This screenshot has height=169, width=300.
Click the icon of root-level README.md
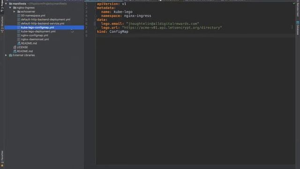[15, 51]
